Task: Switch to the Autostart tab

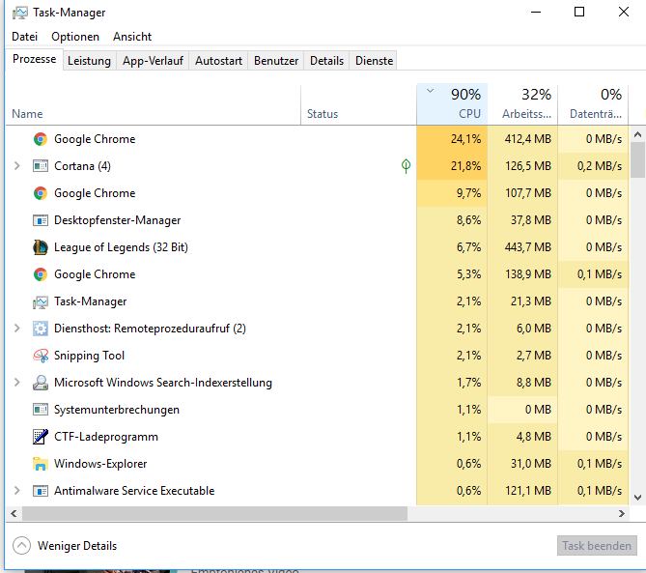Action: (218, 61)
